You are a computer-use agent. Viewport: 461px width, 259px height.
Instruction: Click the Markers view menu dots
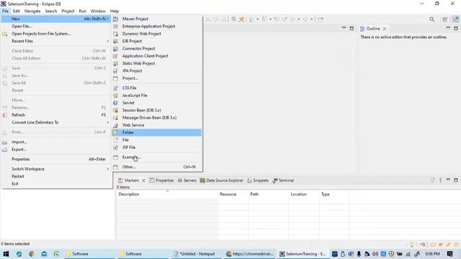pyautogui.click(x=440, y=181)
